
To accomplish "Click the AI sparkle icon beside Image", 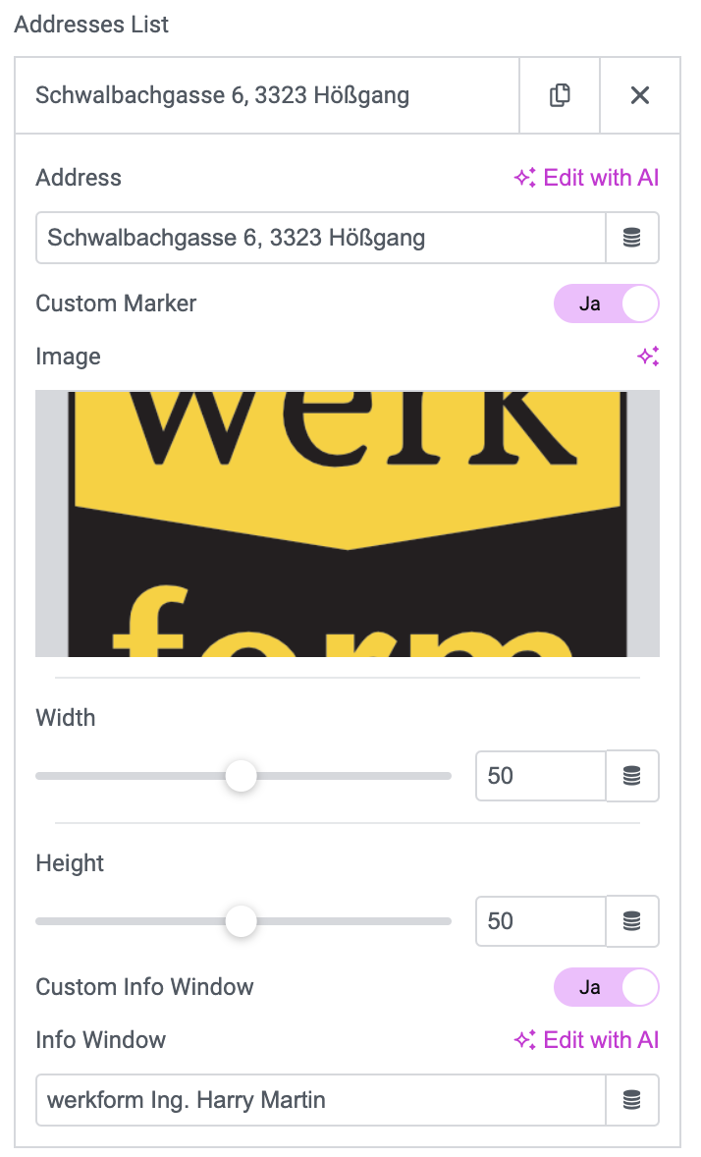I will 648,357.
